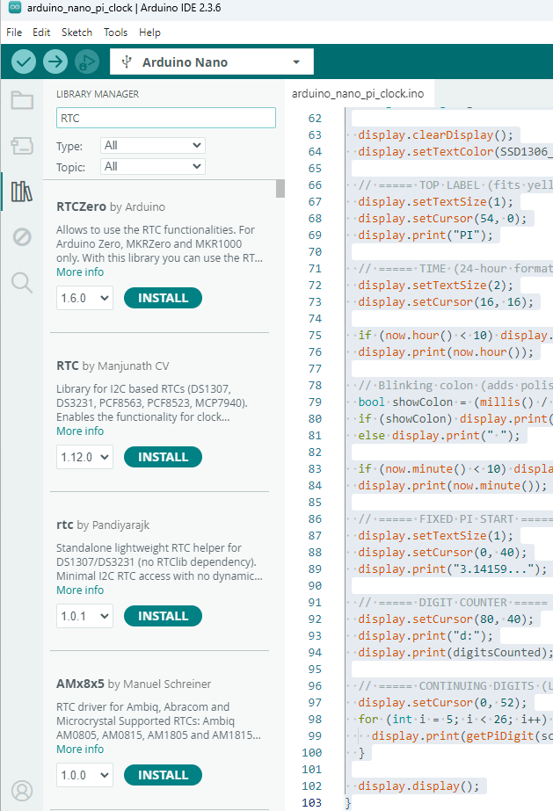Click the display.print(digitsCounted); line
Viewport: 553px width, 811px height.
click(455, 653)
